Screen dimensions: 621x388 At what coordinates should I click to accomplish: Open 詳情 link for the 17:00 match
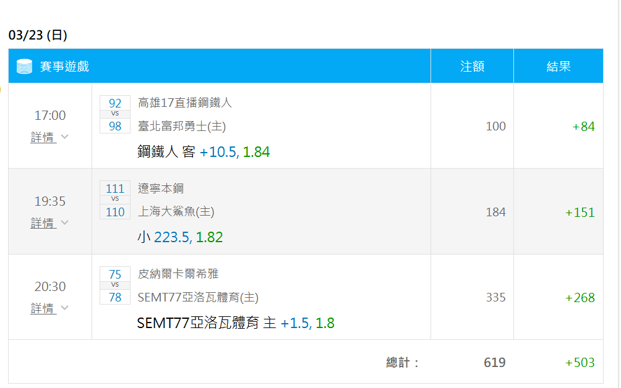[43, 137]
